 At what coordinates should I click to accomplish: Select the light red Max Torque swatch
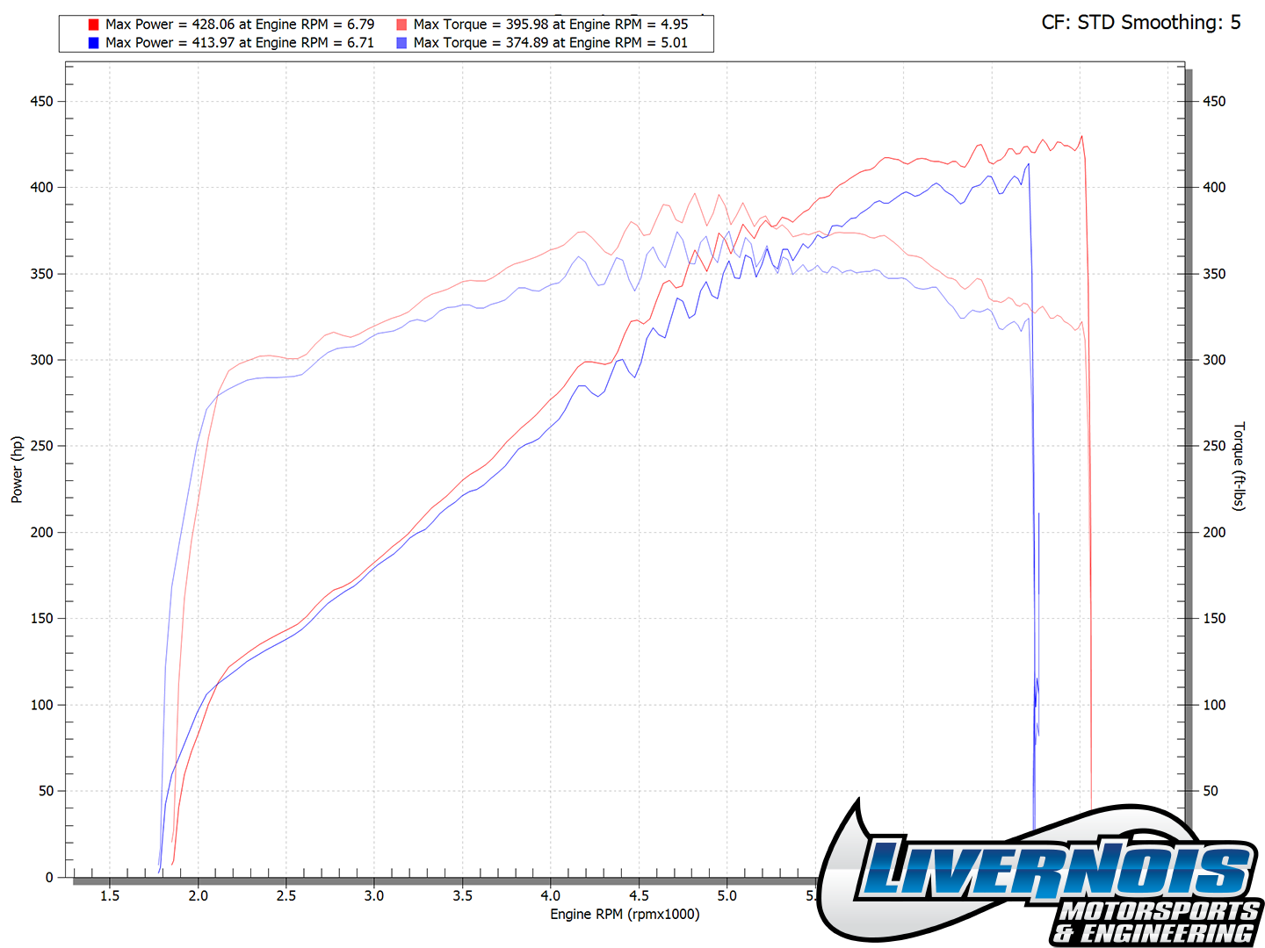pyautogui.click(x=401, y=25)
